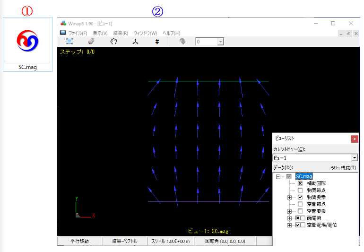This screenshot has width=364, height=252.
Task: Collapse the SC.mag root tree node
Action: 278,176
